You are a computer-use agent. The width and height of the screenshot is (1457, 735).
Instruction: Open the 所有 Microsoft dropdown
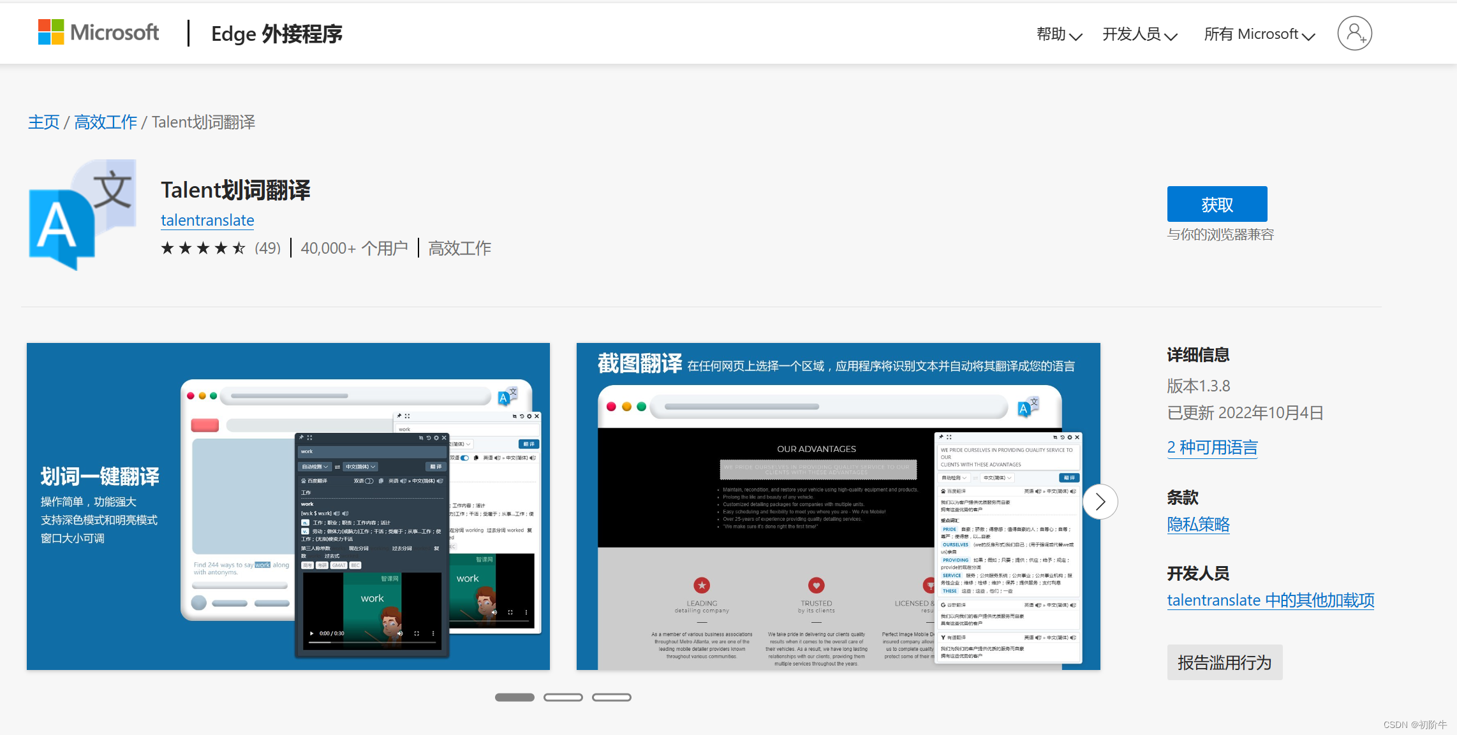(1257, 34)
